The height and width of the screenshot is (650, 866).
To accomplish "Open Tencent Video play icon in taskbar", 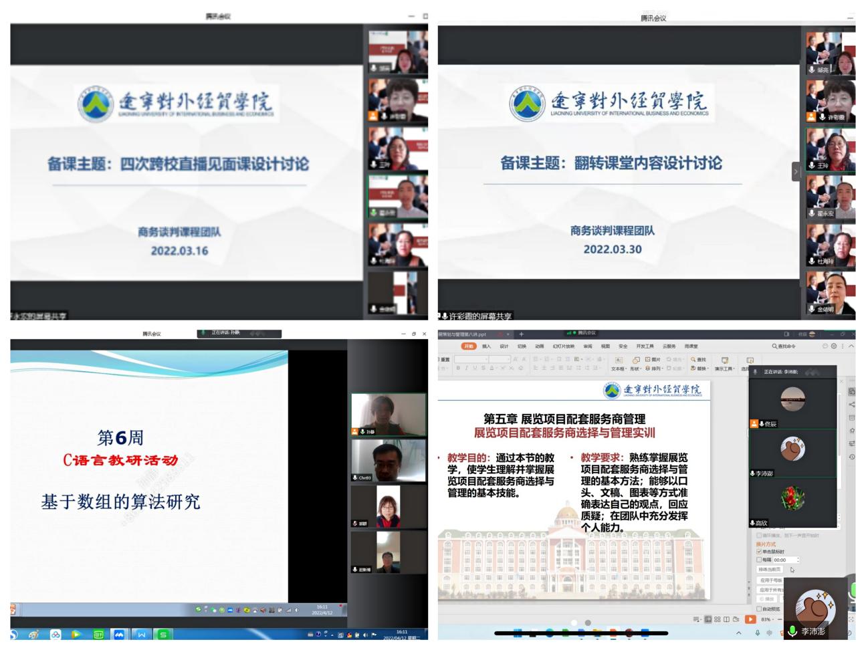I will [76, 634].
